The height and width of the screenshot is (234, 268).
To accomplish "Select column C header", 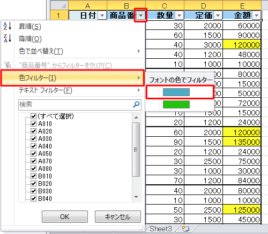I will 165,6.
